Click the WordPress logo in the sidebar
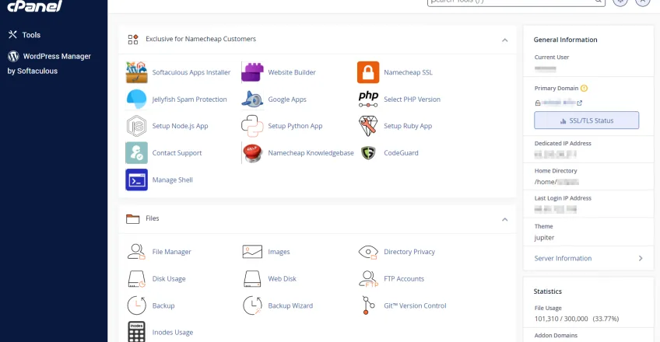This screenshot has width=660, height=342. (x=13, y=56)
